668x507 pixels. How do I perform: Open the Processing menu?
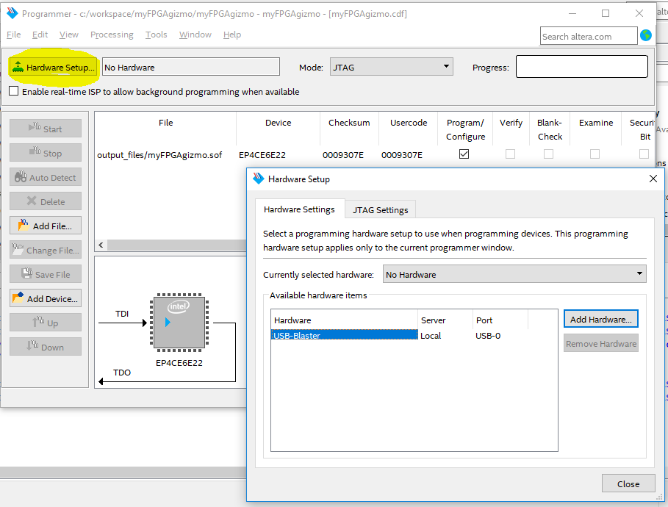pos(112,35)
